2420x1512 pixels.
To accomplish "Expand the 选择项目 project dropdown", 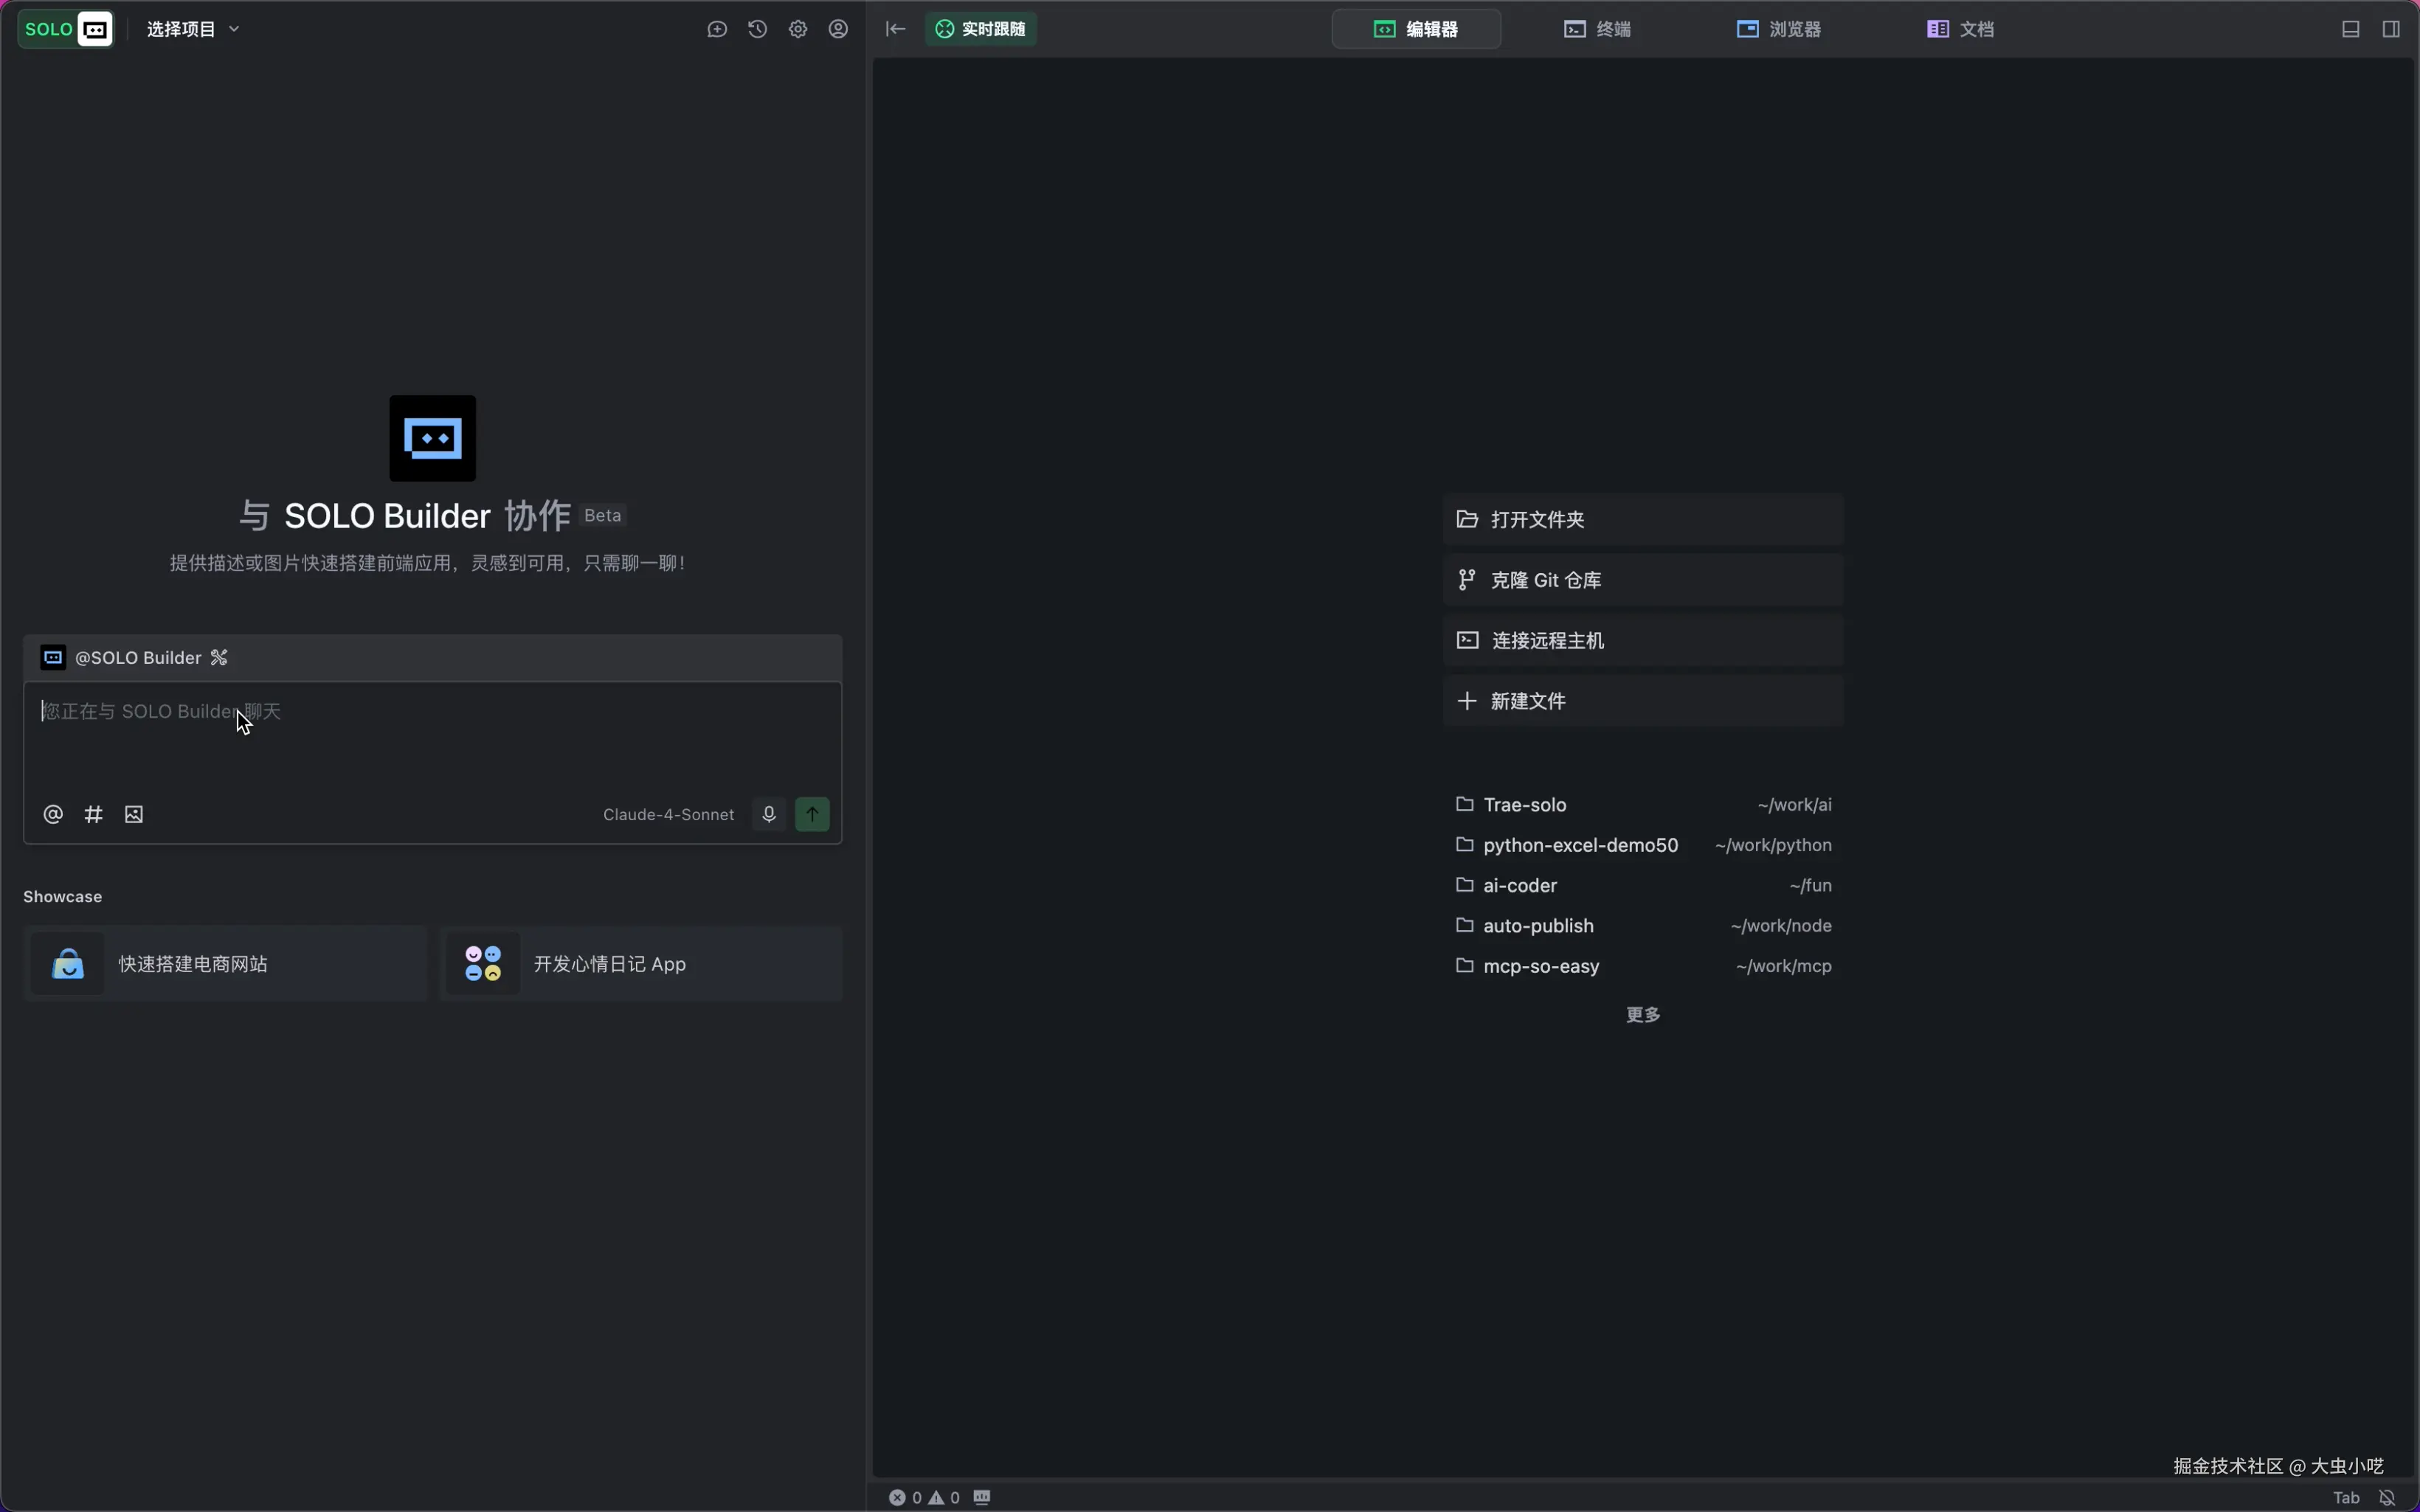I will (x=193, y=29).
